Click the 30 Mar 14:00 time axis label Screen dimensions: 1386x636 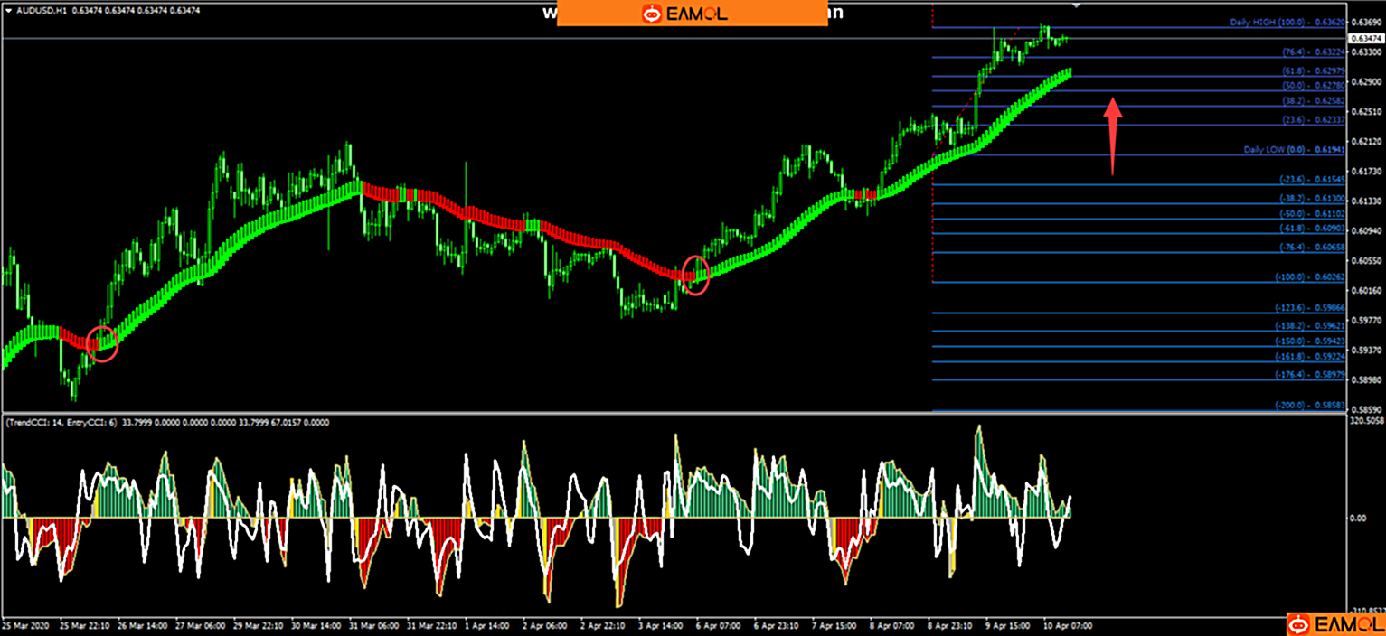[x=316, y=625]
